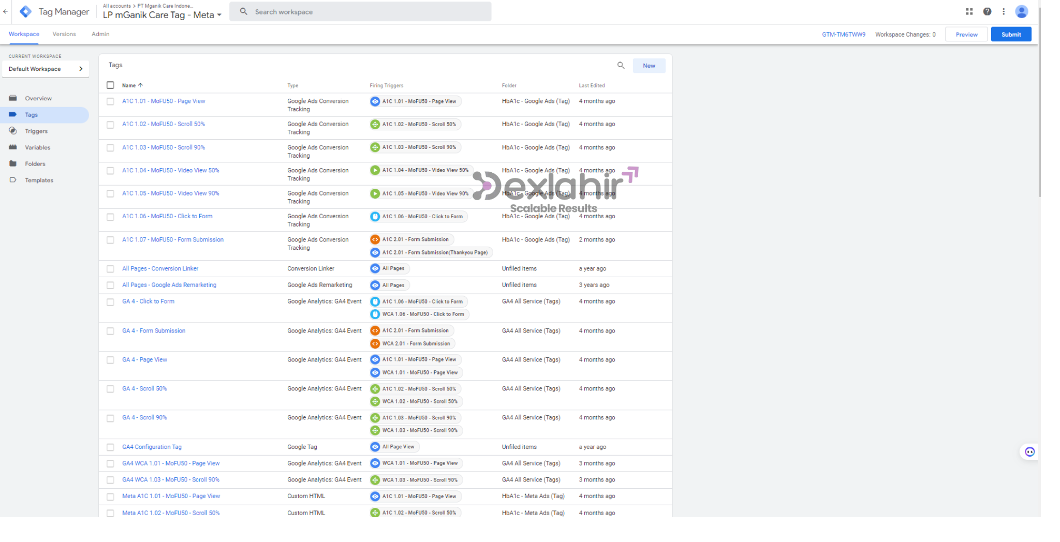
Task: Check the box for All Pages - Conversion Linker
Action: pyautogui.click(x=110, y=269)
